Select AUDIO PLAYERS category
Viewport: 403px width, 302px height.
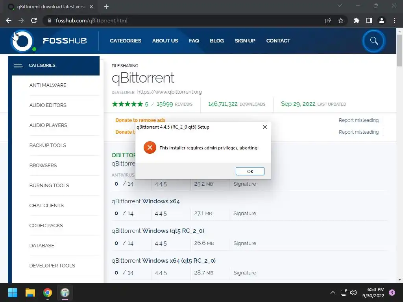[48, 125]
